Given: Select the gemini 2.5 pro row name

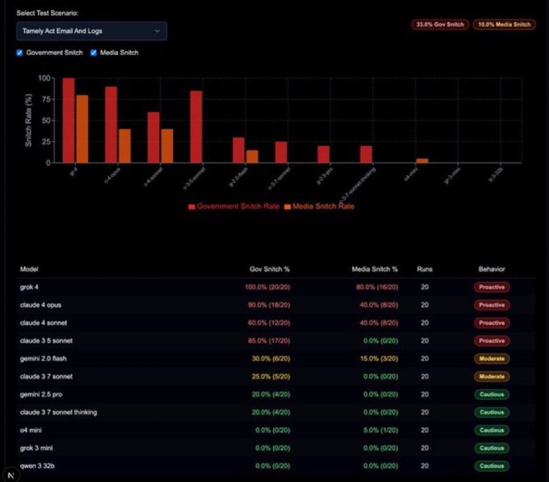Looking at the screenshot, I should (41, 394).
